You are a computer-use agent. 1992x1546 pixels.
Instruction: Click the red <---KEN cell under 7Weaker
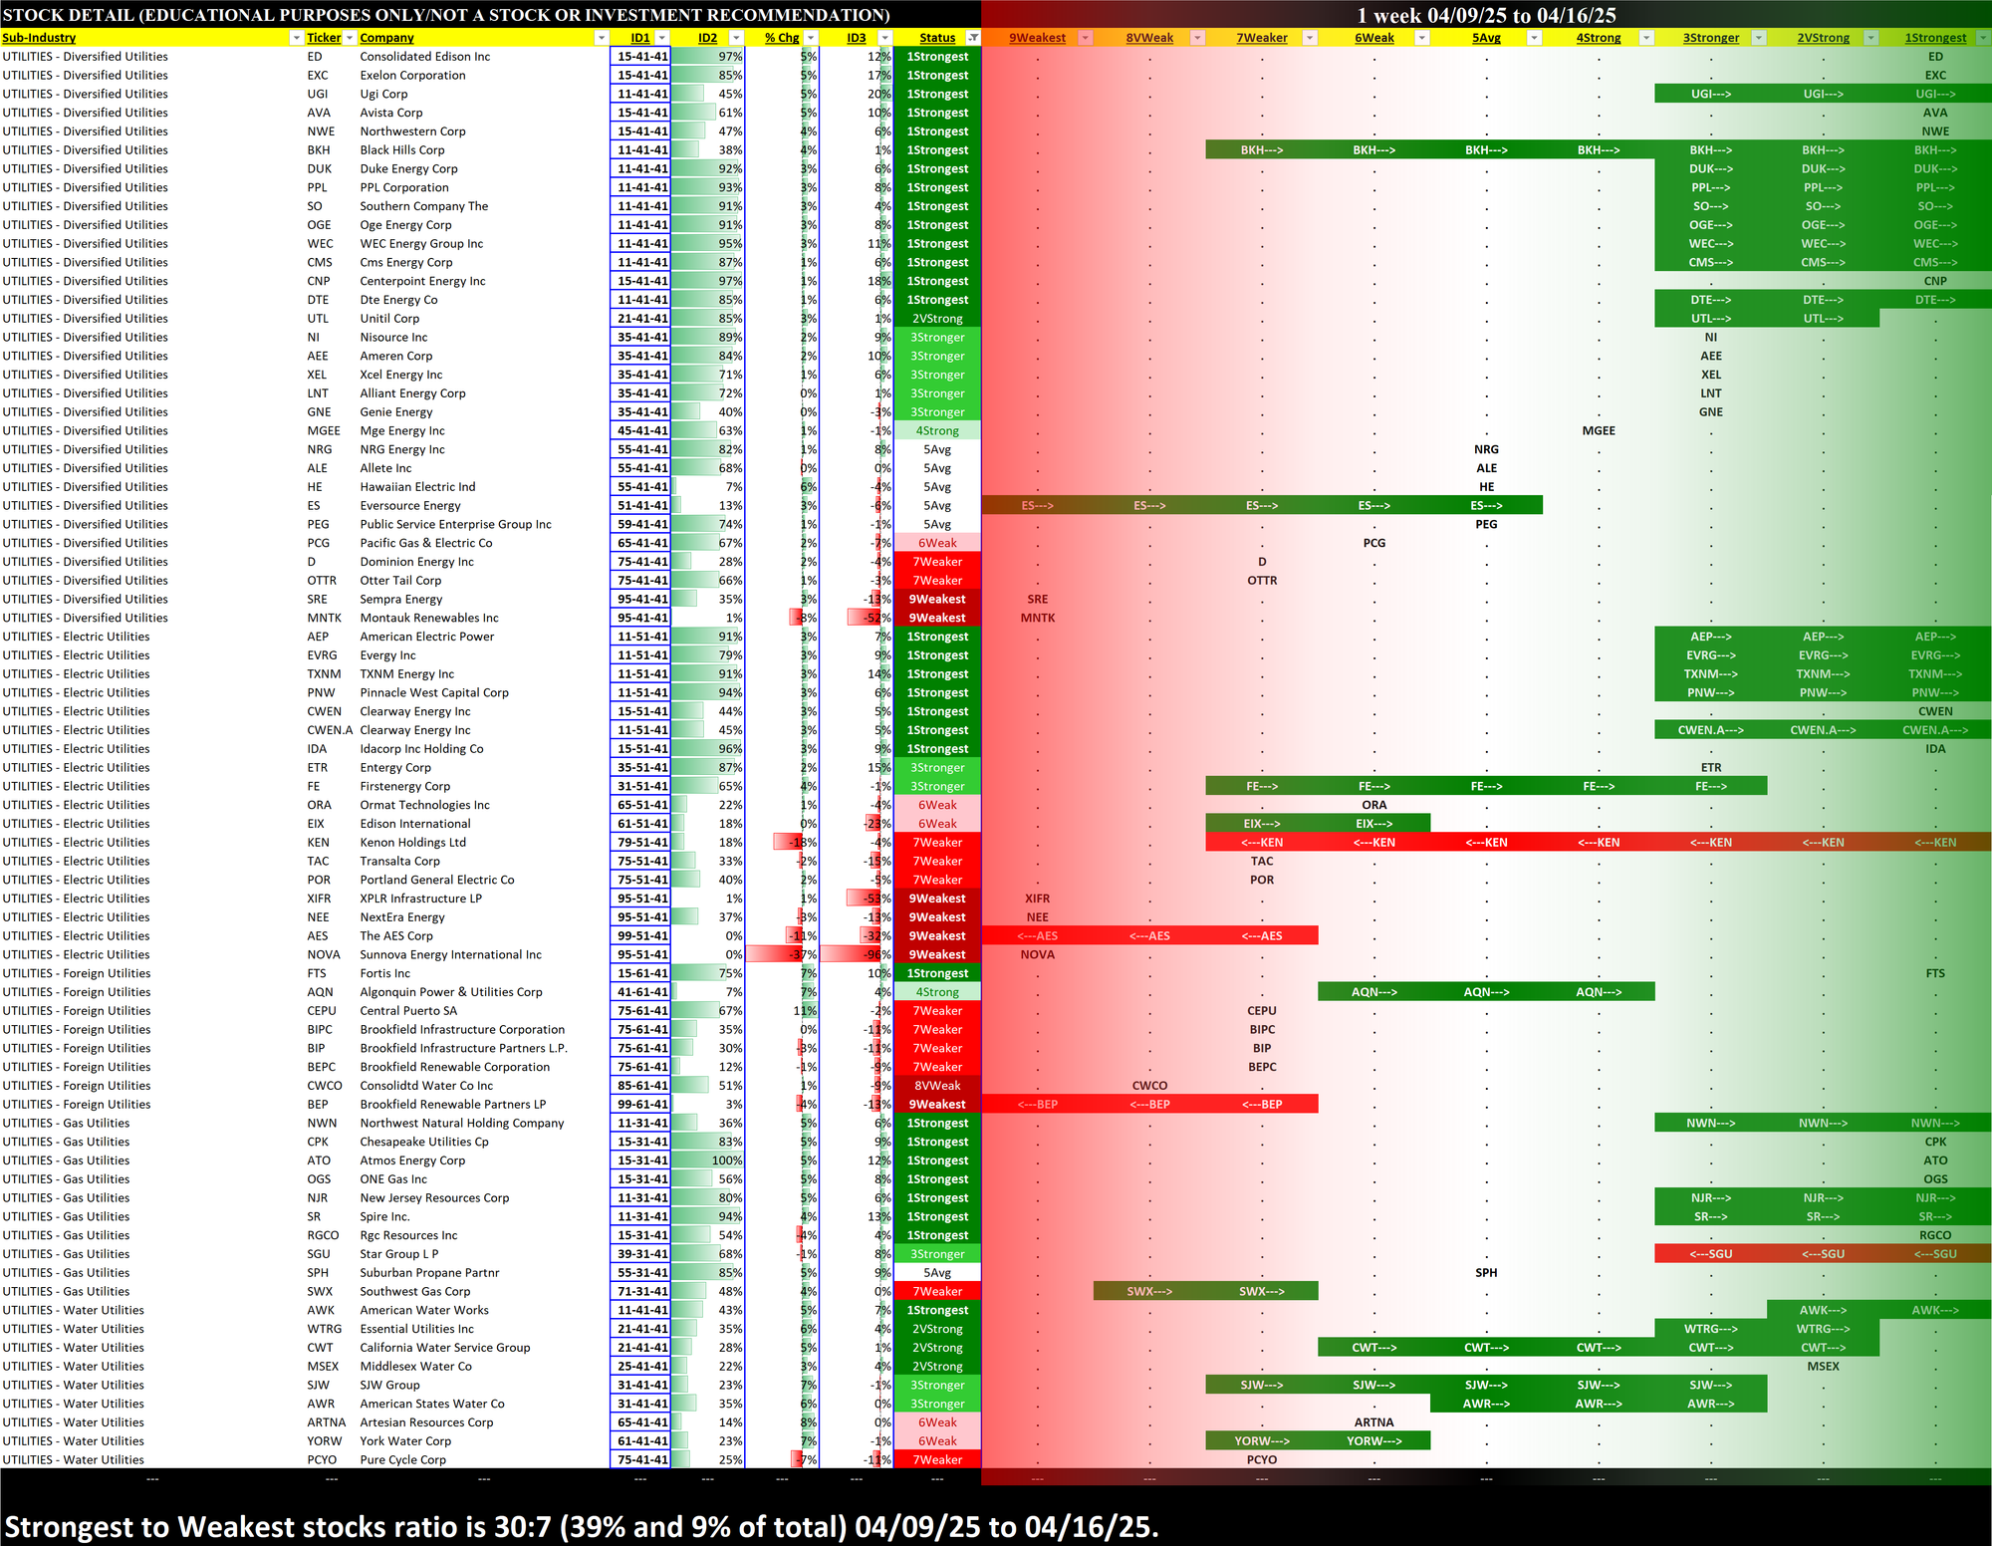pyautogui.click(x=1261, y=843)
